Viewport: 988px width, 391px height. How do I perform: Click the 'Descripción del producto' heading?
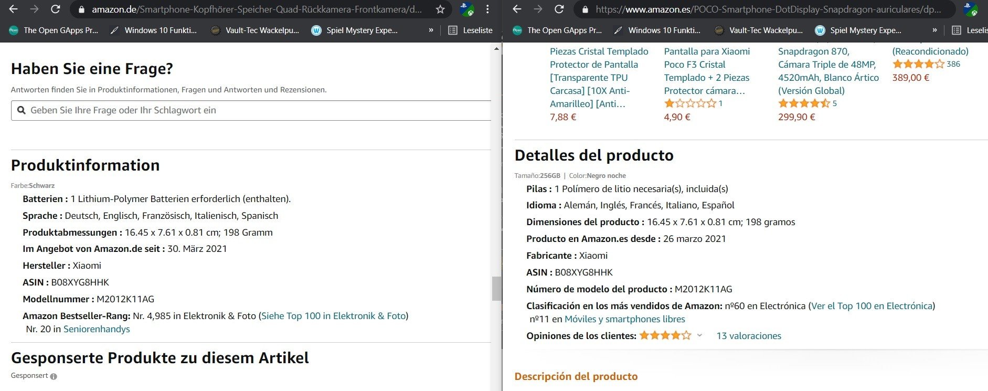click(x=576, y=376)
